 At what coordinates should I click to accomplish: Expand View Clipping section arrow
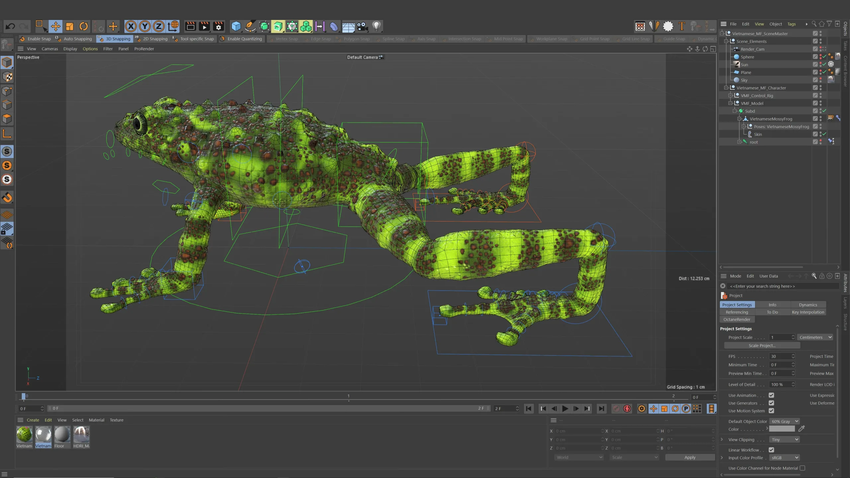(x=722, y=439)
